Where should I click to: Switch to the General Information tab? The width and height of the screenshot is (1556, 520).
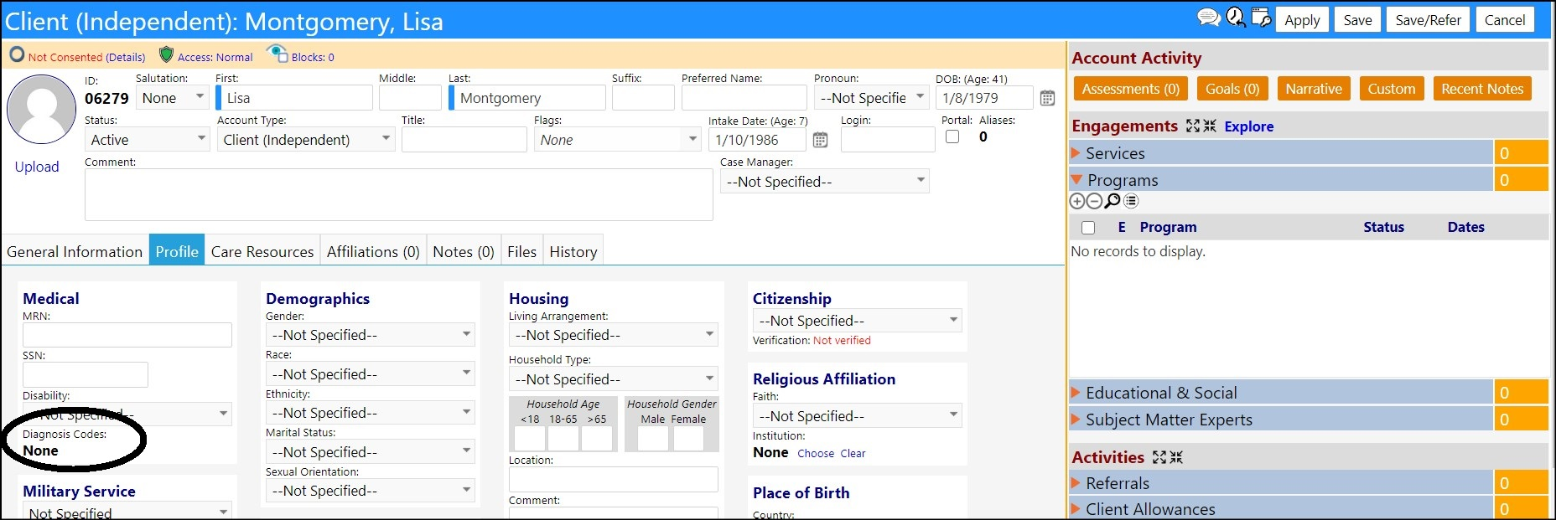pyautogui.click(x=75, y=251)
